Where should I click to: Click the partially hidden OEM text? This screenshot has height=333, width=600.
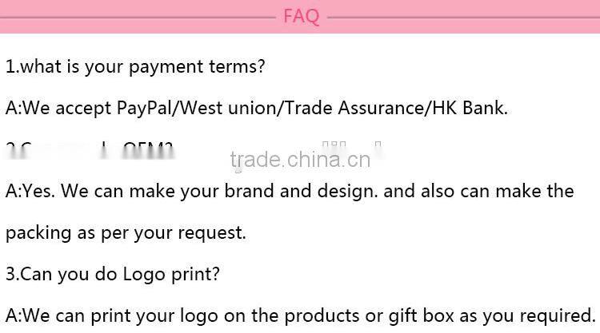(x=148, y=150)
